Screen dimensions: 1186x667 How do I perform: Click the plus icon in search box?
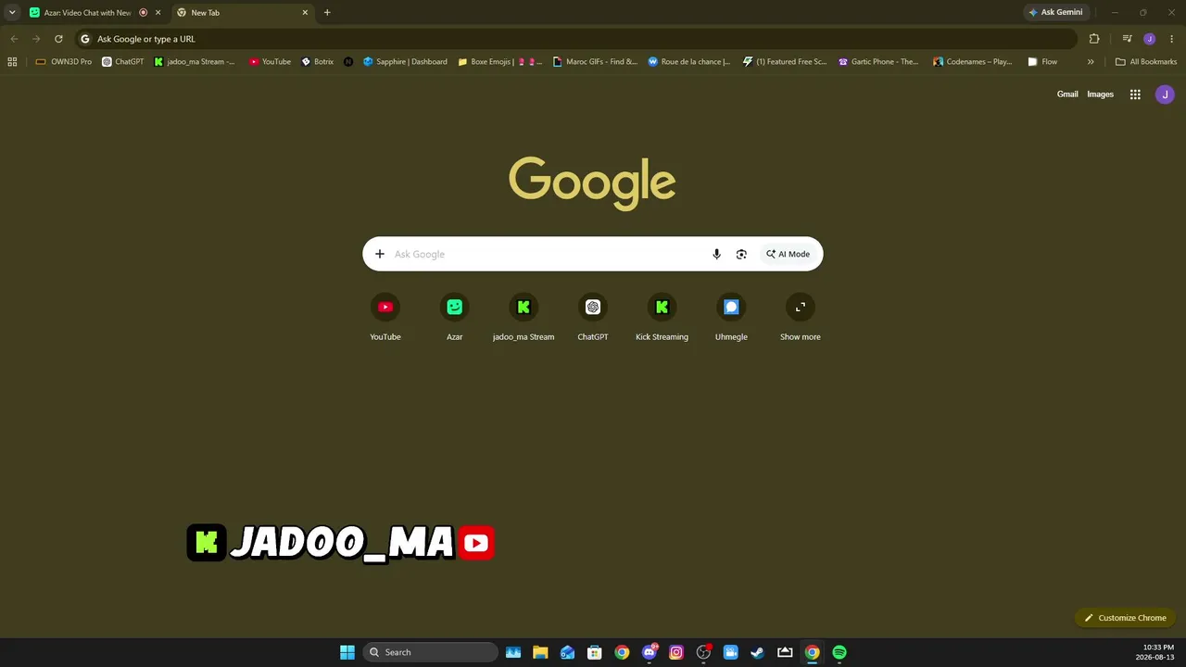379,254
